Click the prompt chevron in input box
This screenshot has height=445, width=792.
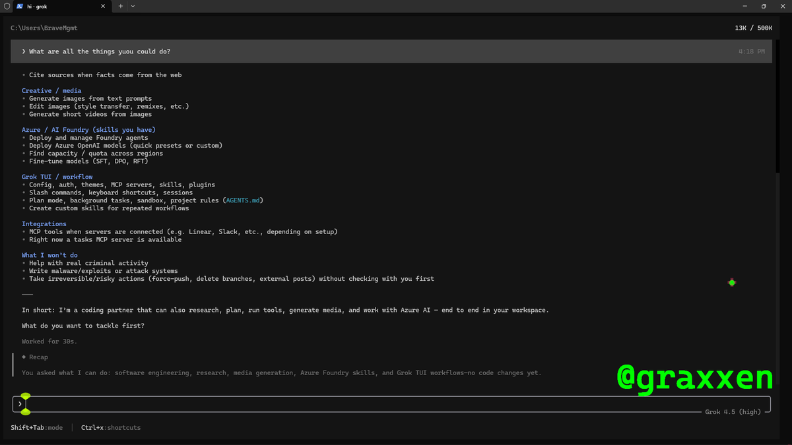pos(20,404)
